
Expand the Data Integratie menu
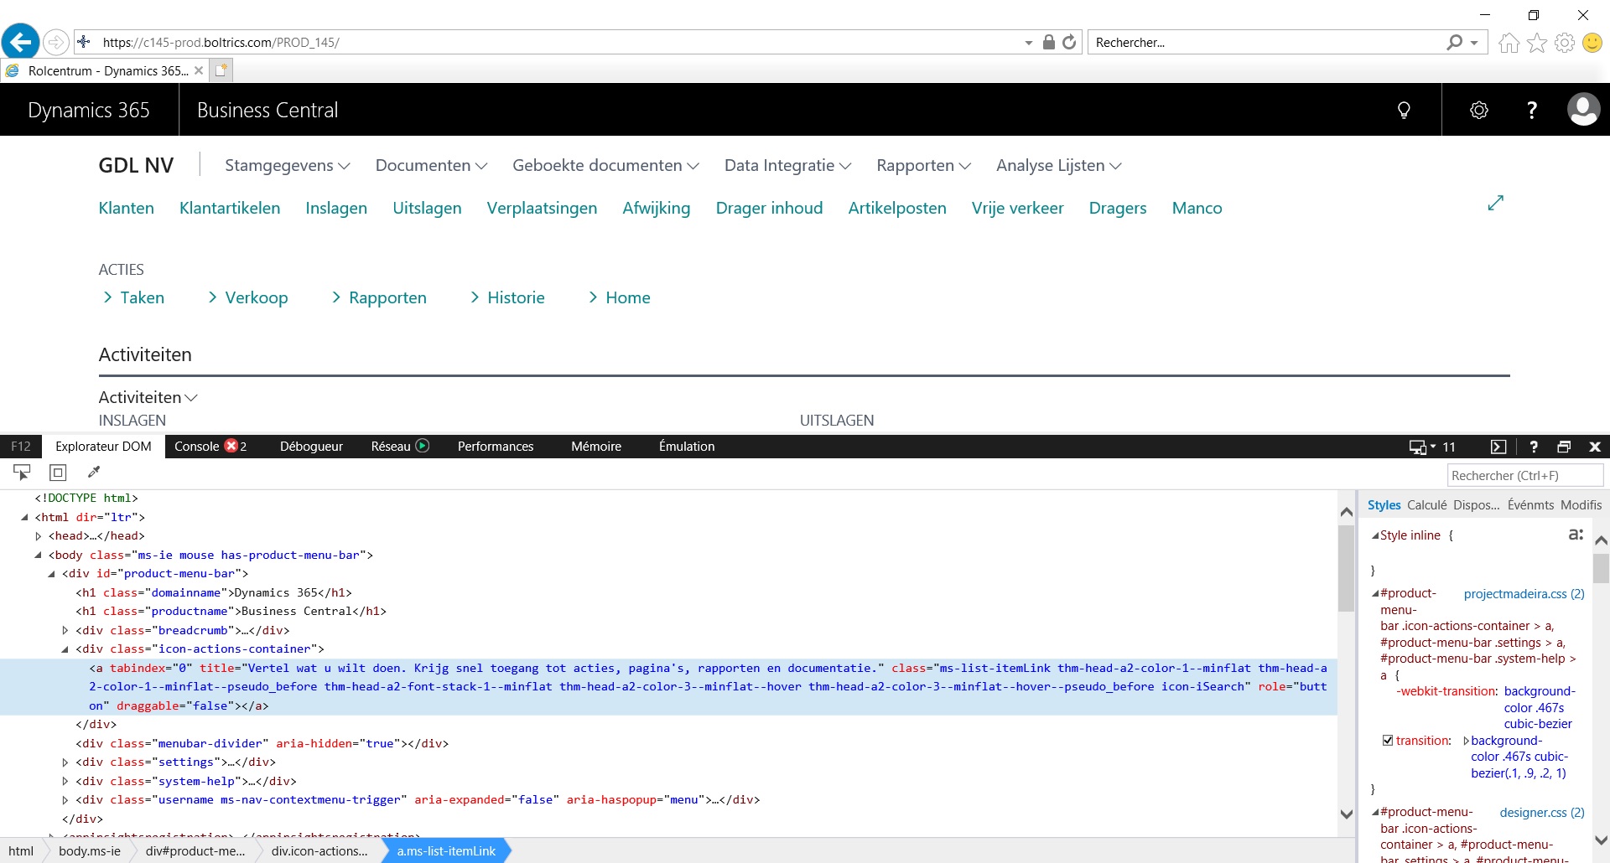(787, 165)
